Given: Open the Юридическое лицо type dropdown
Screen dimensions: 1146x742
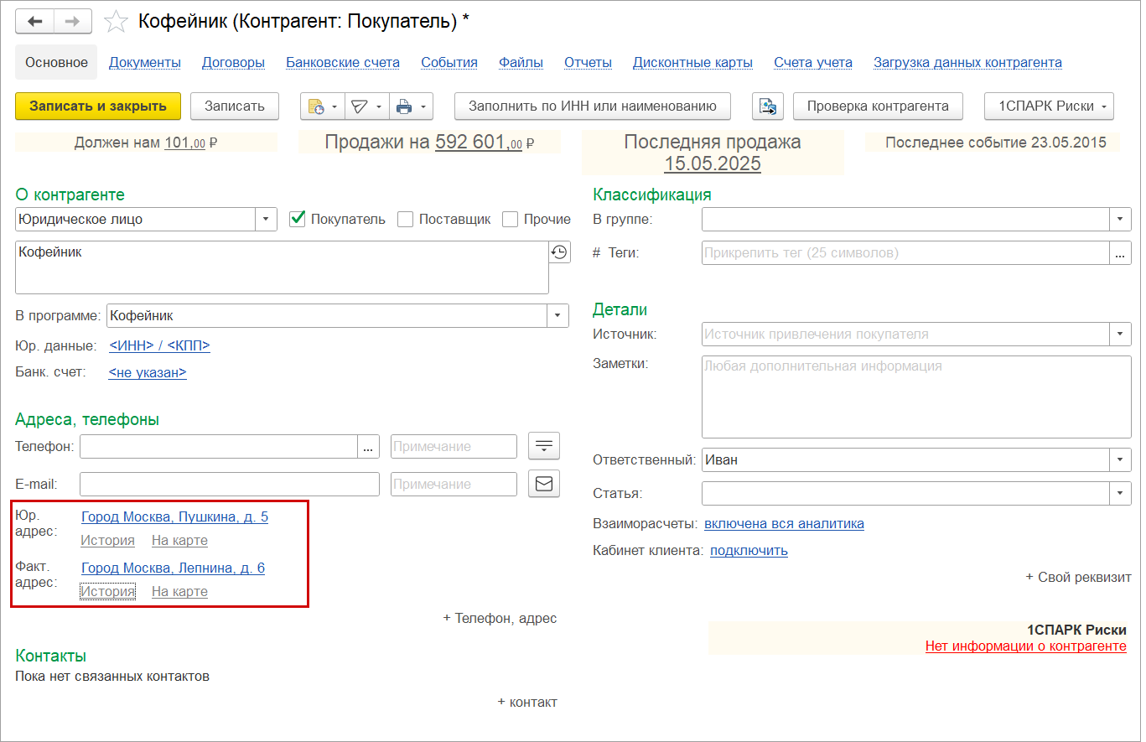Looking at the screenshot, I should [266, 219].
